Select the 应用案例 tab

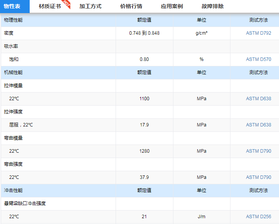tap(172, 6)
